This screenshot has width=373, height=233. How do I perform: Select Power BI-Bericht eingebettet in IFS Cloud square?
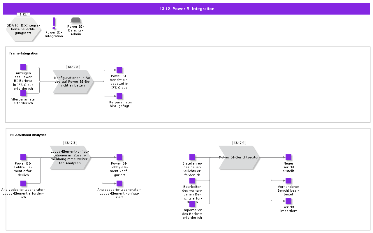coord(119,70)
